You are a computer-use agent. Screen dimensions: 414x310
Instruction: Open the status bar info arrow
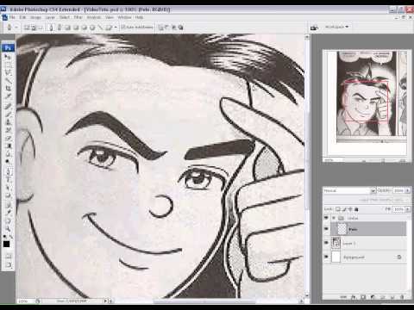(x=105, y=301)
